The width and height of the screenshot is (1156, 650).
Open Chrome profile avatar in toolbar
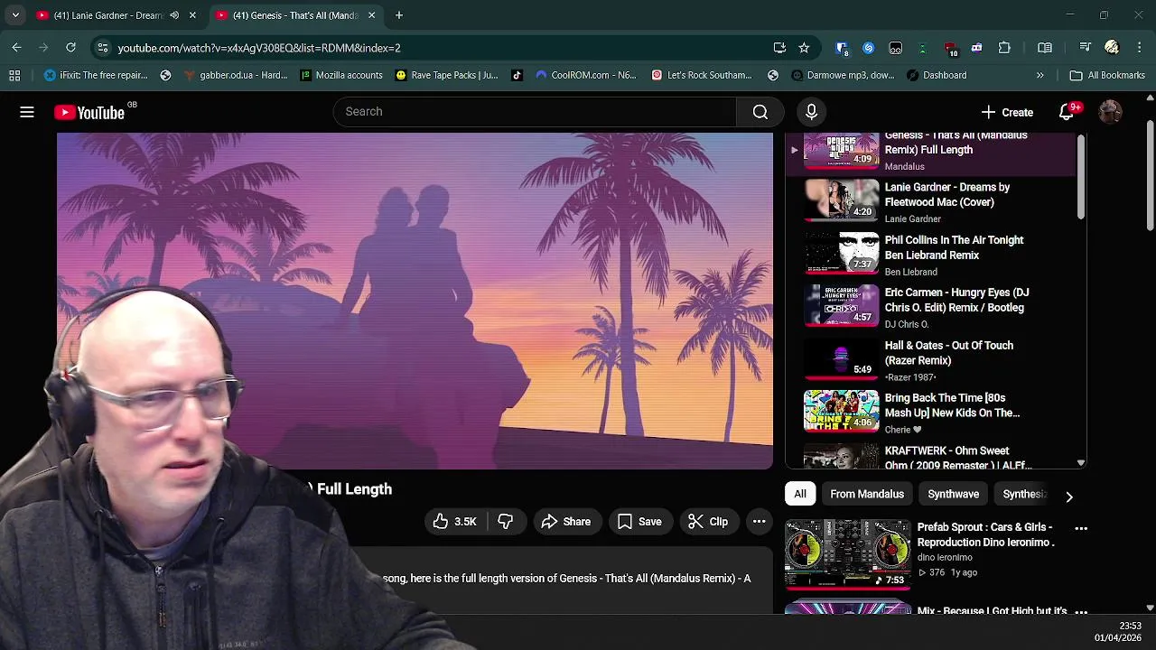pos(1112,48)
